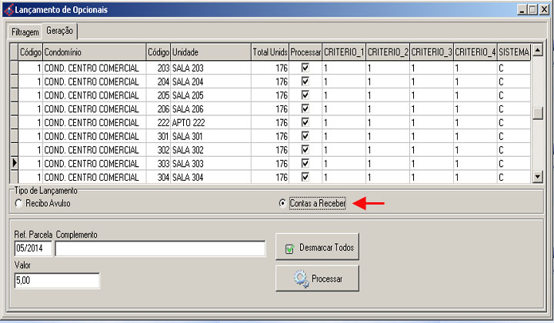Select the Geração tab
The height and width of the screenshot is (323, 554).
tap(61, 32)
